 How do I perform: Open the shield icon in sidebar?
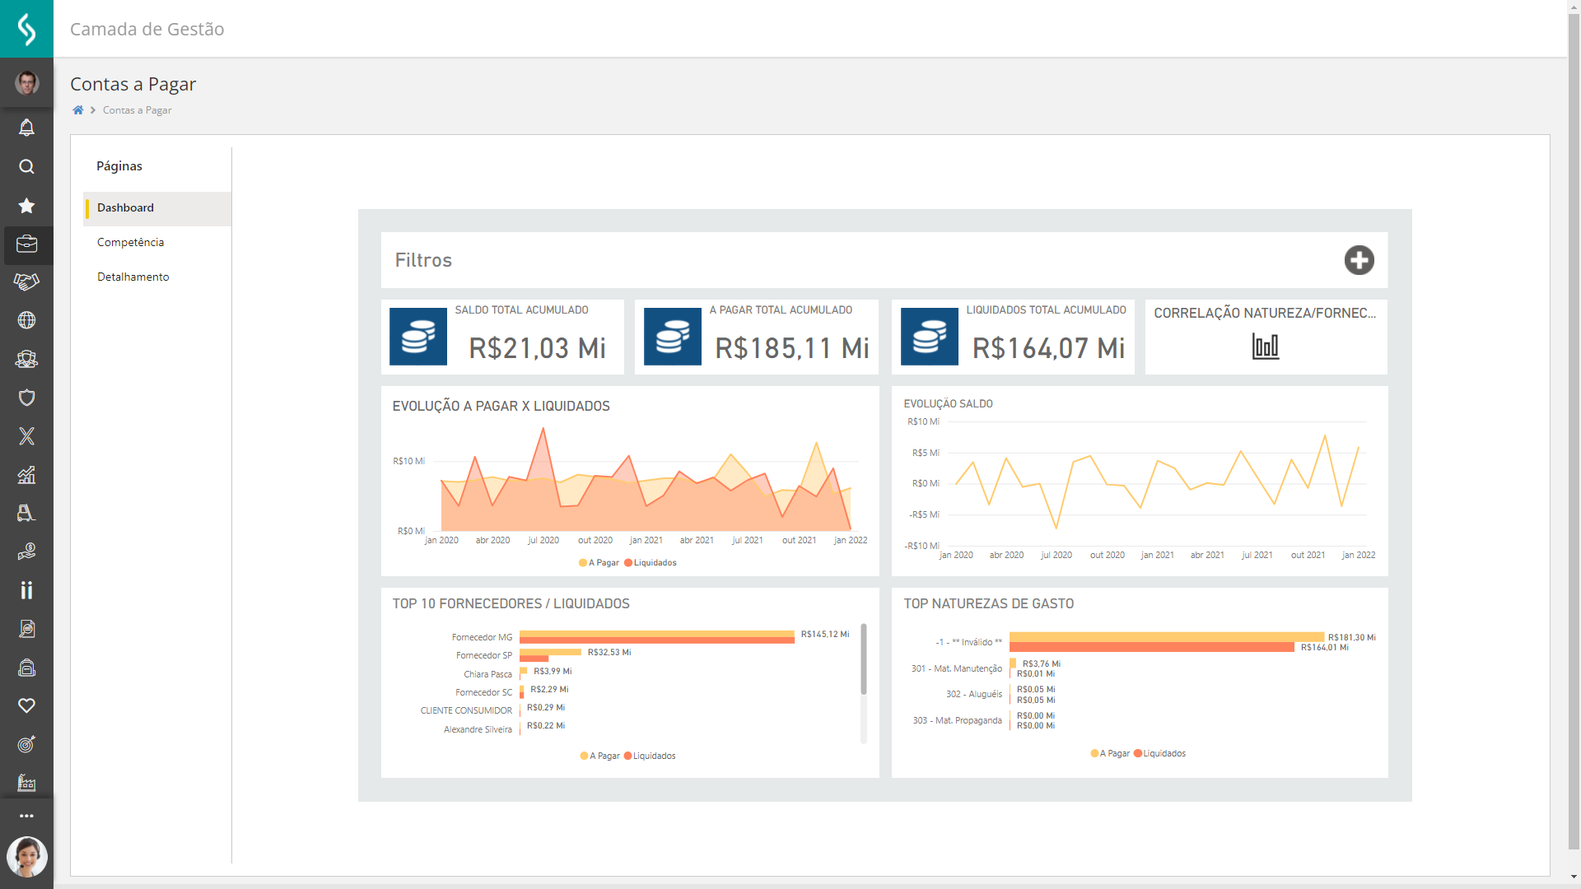[26, 398]
